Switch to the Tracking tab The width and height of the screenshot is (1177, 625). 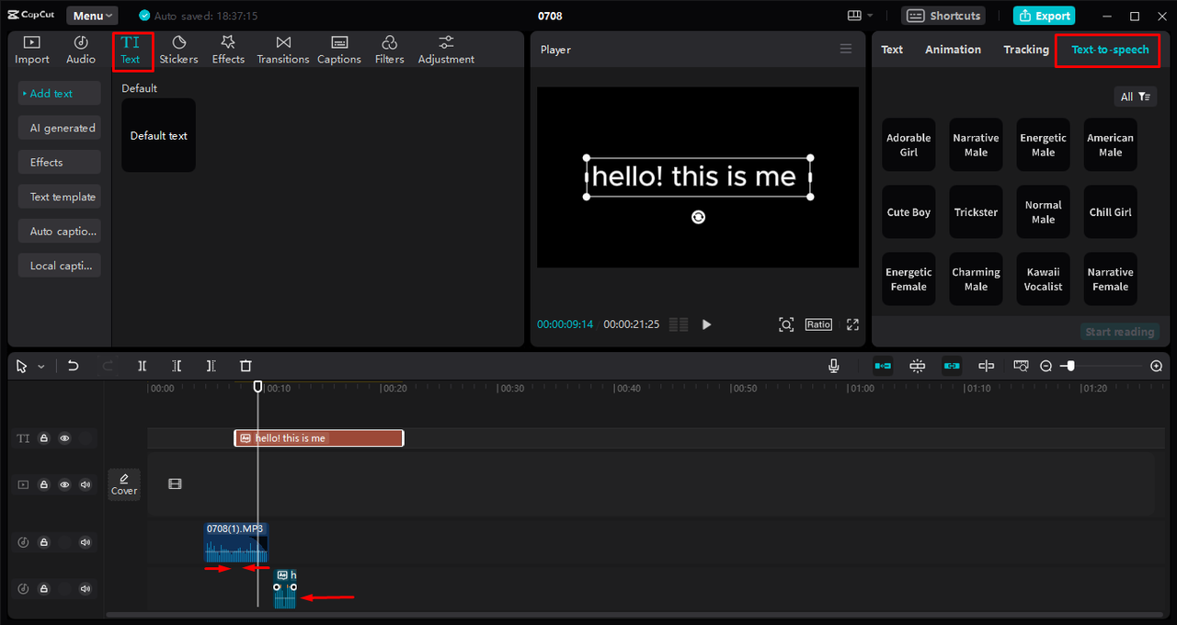[x=1026, y=50]
